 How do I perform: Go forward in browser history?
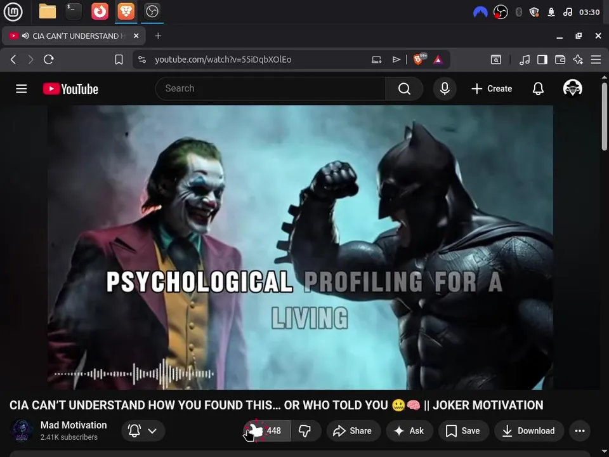point(30,60)
